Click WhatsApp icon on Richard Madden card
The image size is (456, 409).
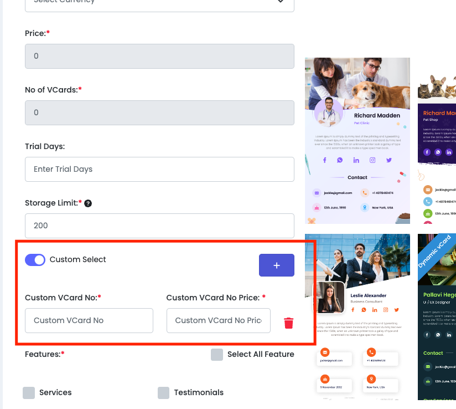tap(340, 160)
